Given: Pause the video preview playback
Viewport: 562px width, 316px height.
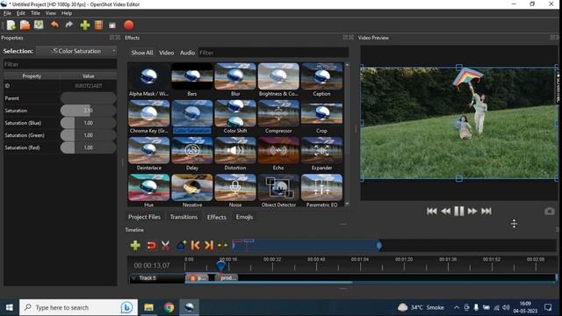Looking at the screenshot, I should pyautogui.click(x=459, y=211).
